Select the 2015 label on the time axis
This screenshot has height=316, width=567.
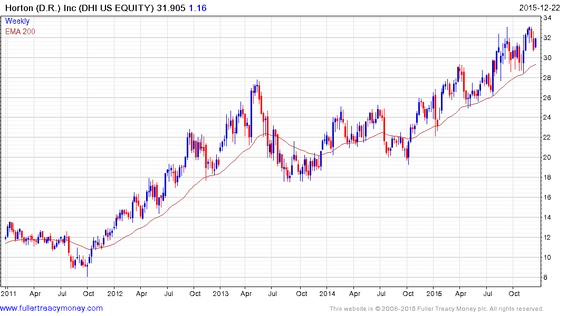(x=433, y=293)
